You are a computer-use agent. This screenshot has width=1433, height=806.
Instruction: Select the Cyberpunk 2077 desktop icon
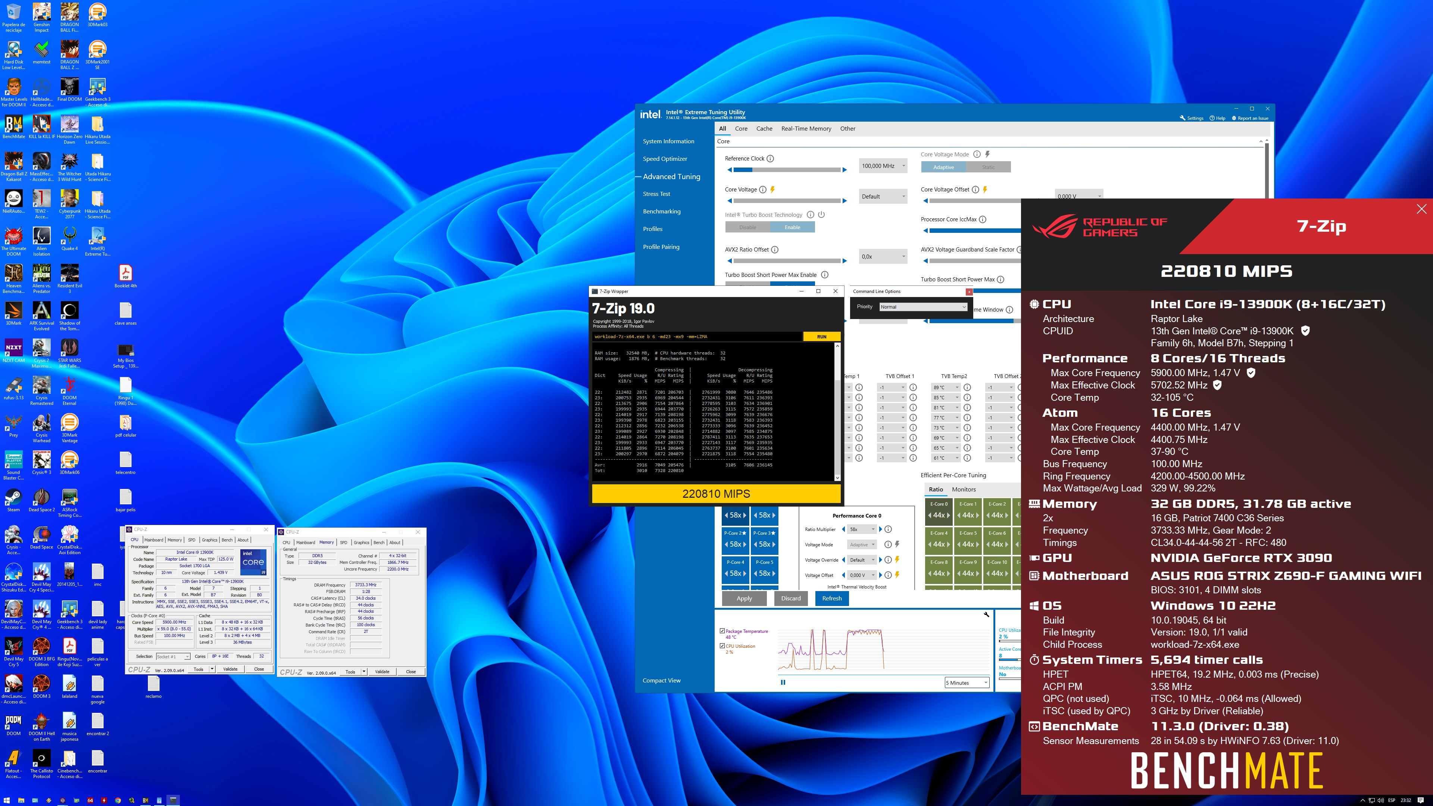(x=69, y=204)
